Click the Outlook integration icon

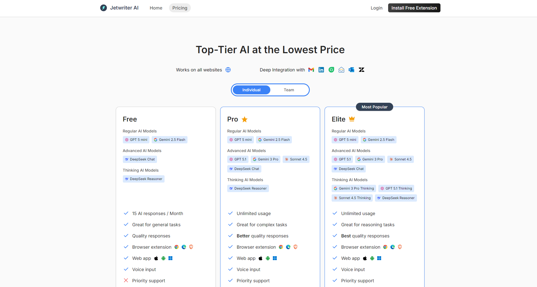point(351,70)
